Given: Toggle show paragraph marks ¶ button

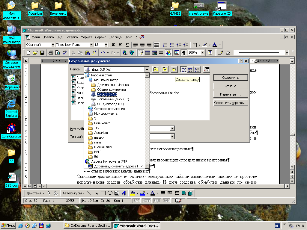Looking at the screenshot, I should (x=184, y=53).
